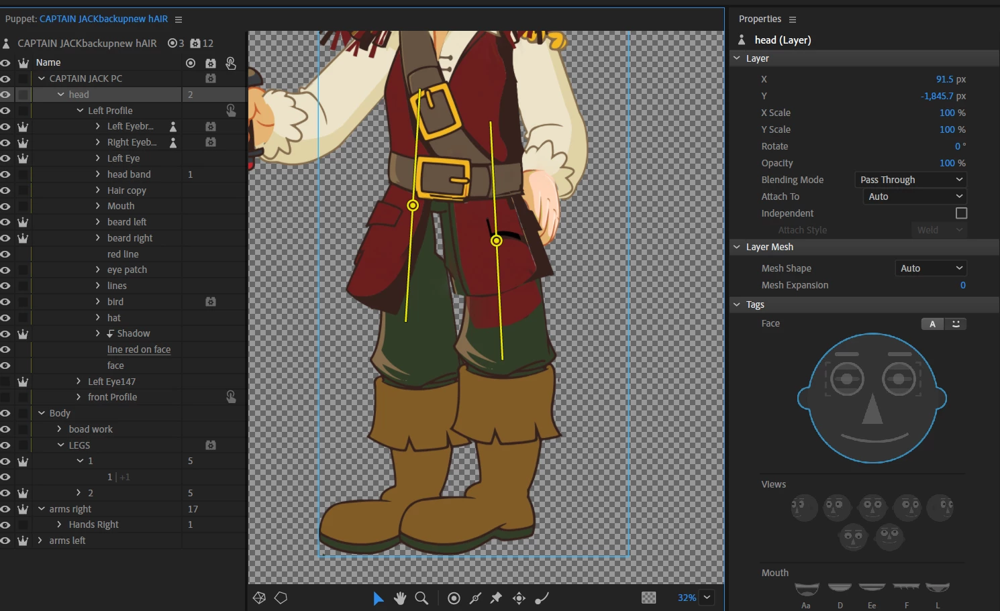This screenshot has width=1000, height=611.
Task: Click the behavior icon on LEGS row
Action: (211, 445)
